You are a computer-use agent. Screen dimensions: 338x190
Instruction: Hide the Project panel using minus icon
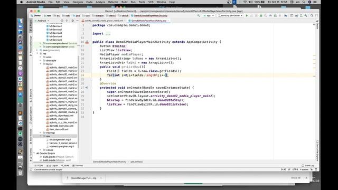pos(77,21)
